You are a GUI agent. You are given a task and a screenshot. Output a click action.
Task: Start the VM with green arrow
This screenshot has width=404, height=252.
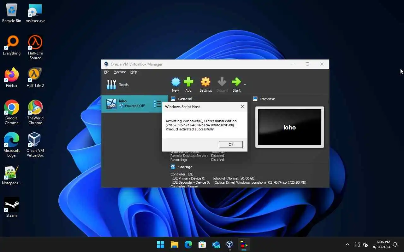tap(236, 85)
